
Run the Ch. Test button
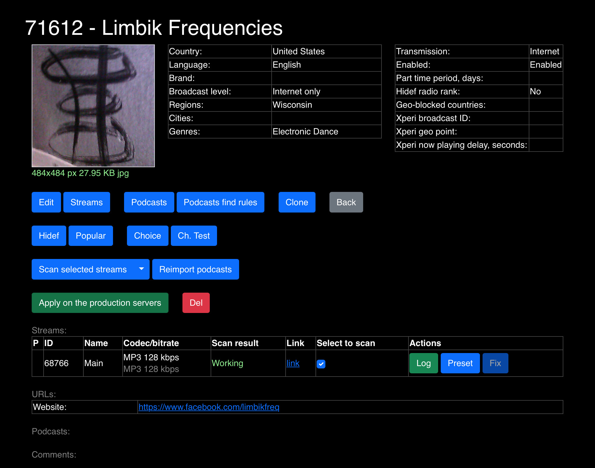click(193, 235)
